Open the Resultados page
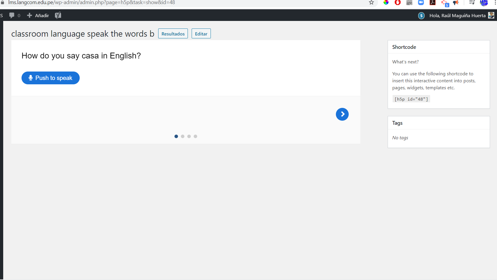This screenshot has width=497, height=280. [x=173, y=34]
